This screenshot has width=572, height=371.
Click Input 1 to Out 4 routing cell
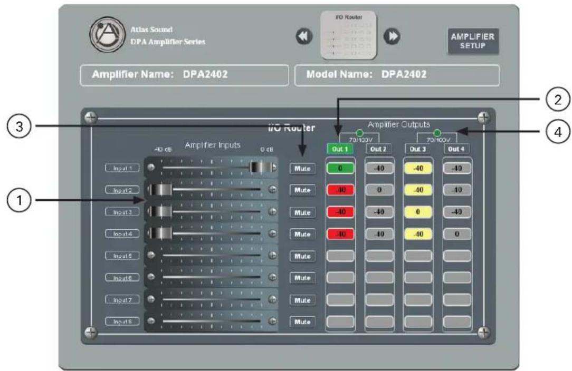(457, 168)
